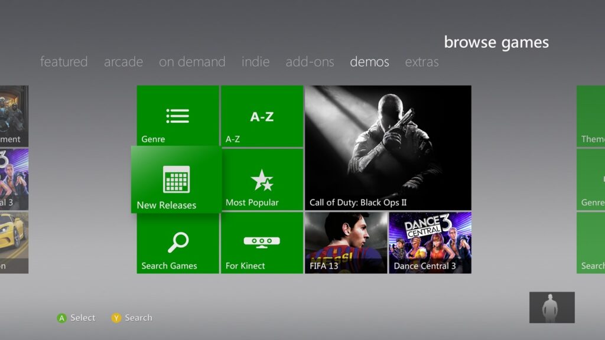Click the yellow Y Search button icon
This screenshot has width=605, height=340.
pyautogui.click(x=116, y=318)
